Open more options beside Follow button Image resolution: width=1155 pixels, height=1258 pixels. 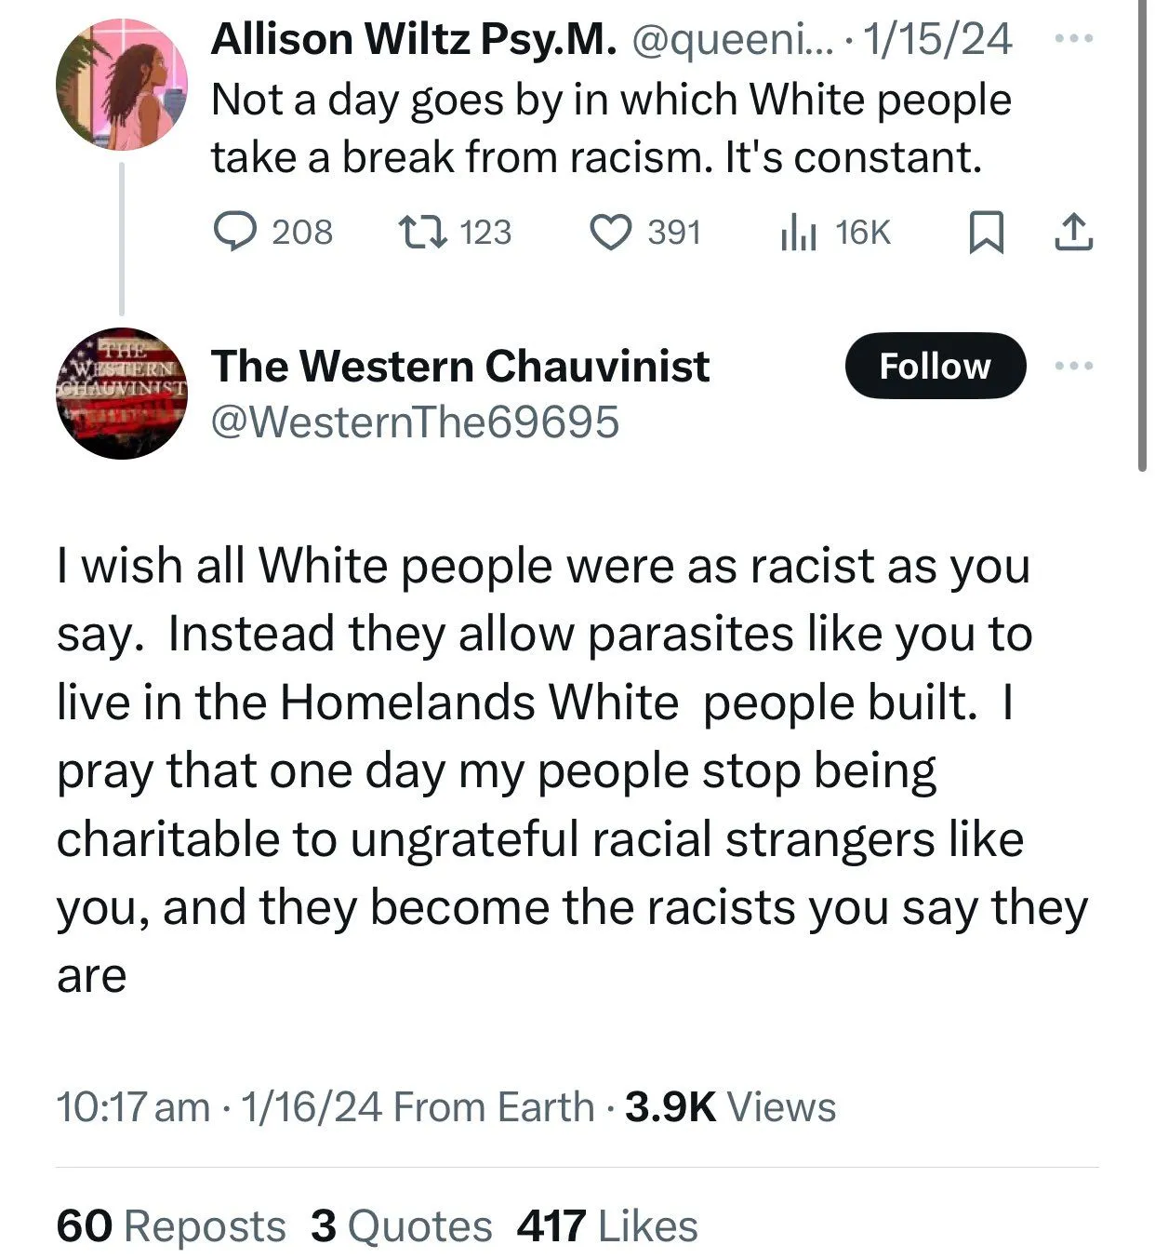tap(1074, 366)
